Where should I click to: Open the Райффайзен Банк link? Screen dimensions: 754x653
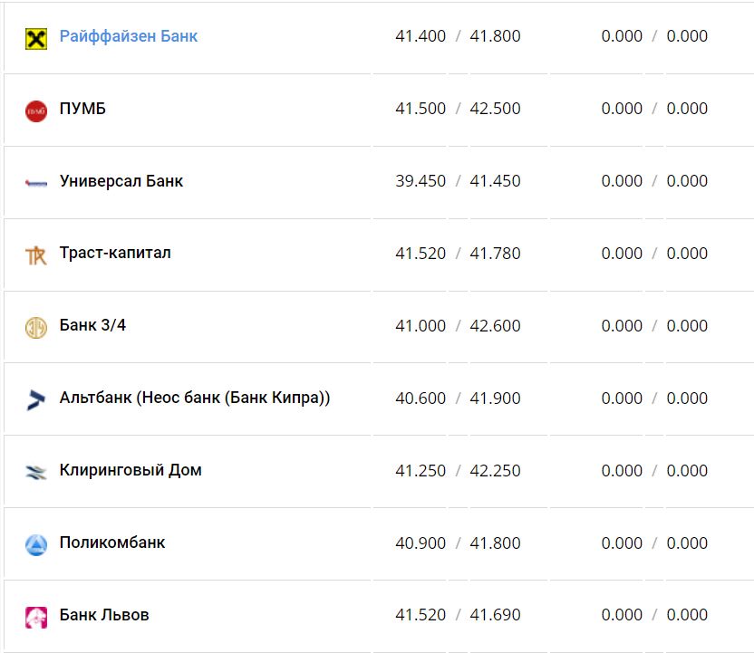129,36
